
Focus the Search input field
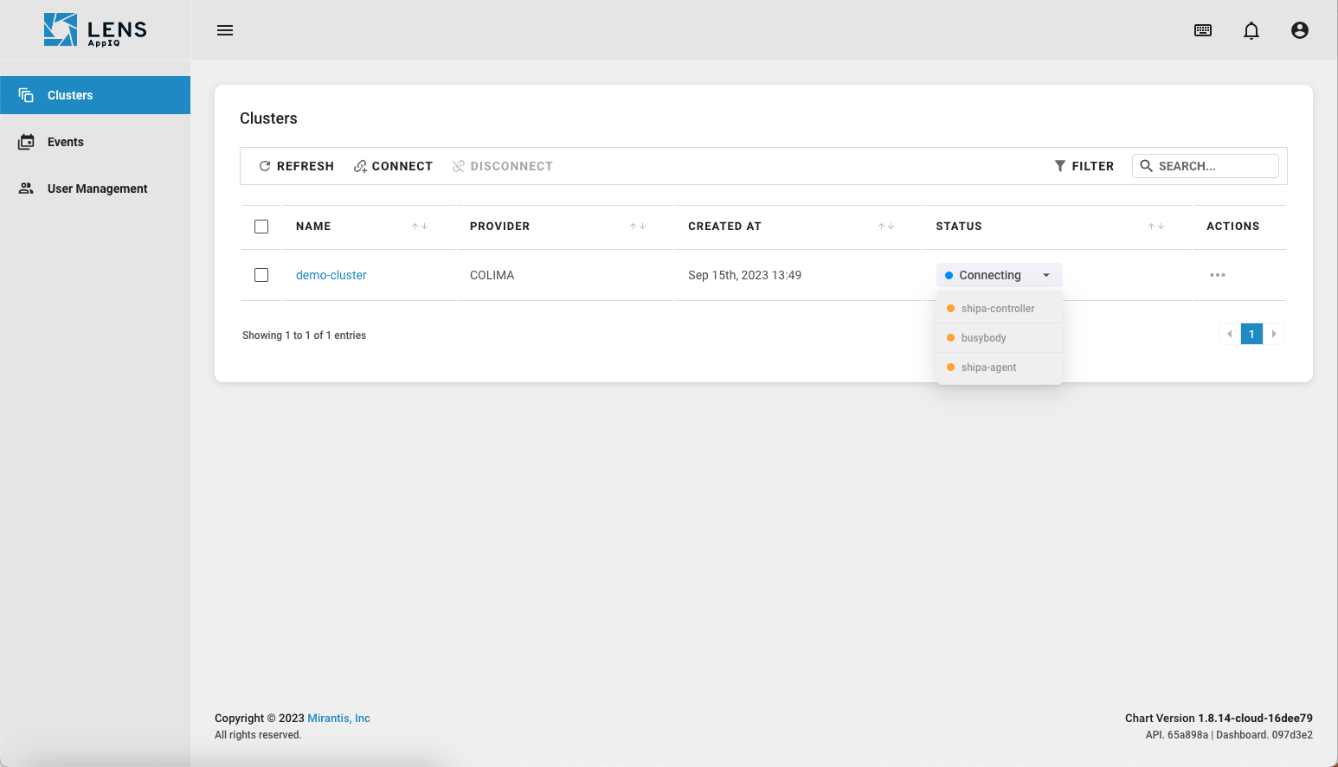point(1206,166)
